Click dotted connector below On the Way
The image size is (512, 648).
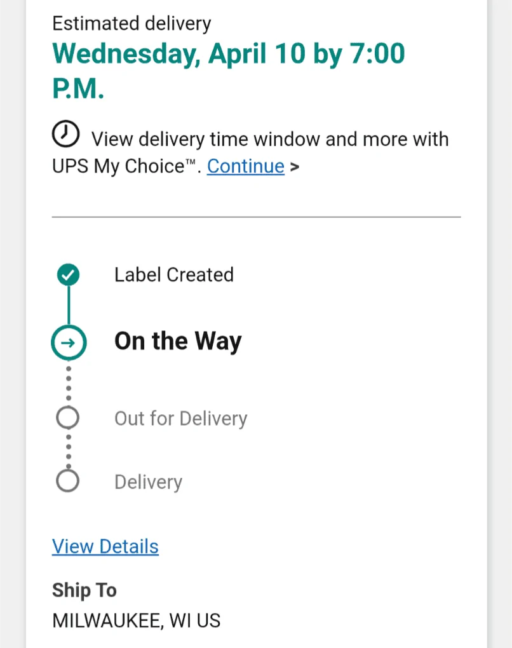pos(69,383)
